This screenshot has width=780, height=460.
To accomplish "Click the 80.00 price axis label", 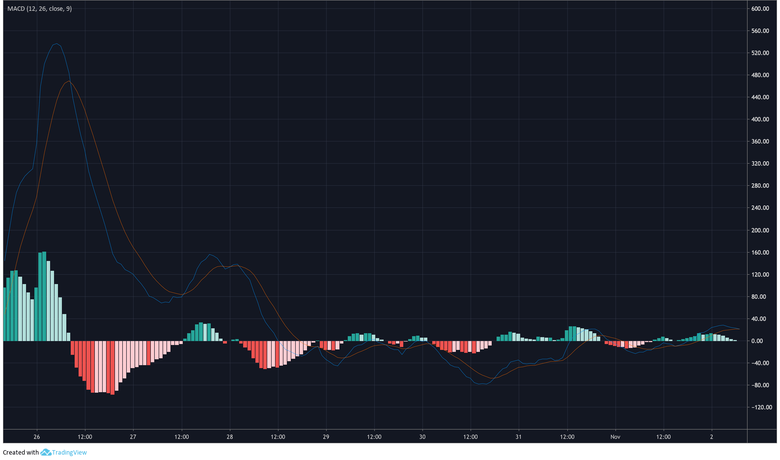I will click(758, 297).
